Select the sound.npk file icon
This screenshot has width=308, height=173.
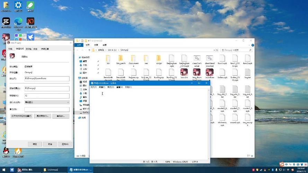click(x=235, y=117)
